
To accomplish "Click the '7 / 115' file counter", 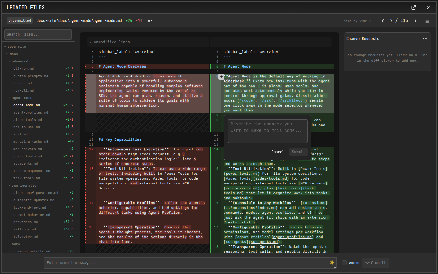I will 399,21.
